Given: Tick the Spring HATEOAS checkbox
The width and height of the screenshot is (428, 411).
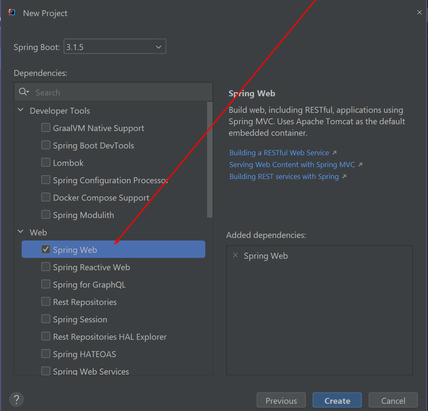Looking at the screenshot, I should point(45,354).
